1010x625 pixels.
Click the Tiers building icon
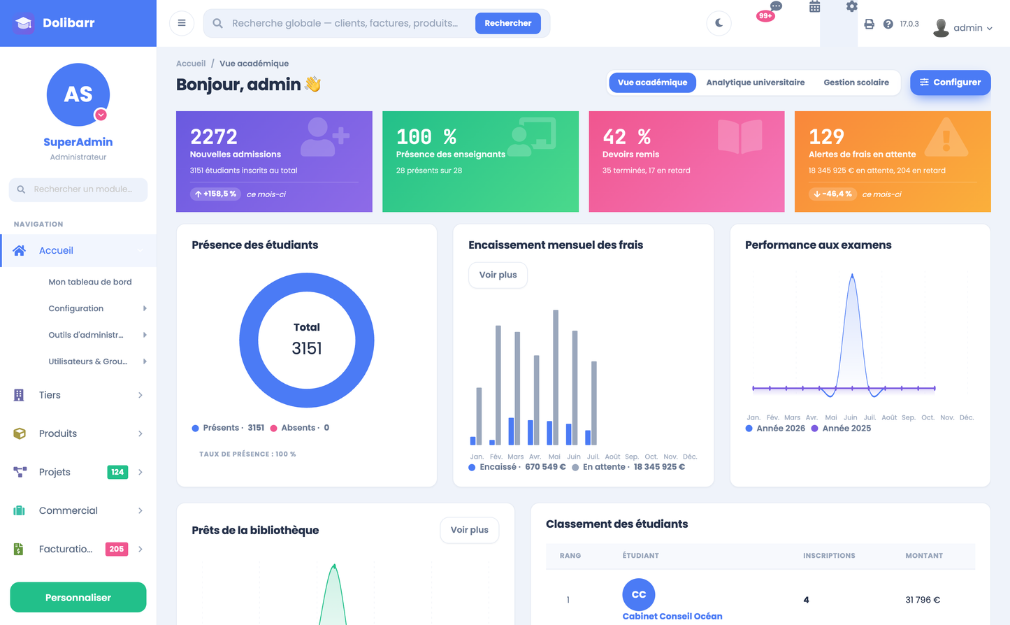point(19,395)
